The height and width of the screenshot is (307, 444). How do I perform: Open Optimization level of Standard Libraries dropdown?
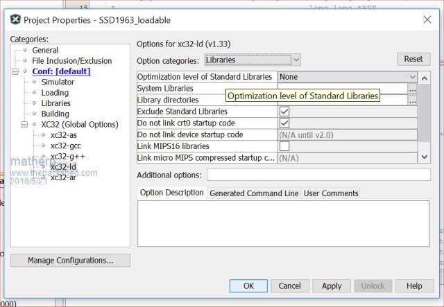coord(348,77)
